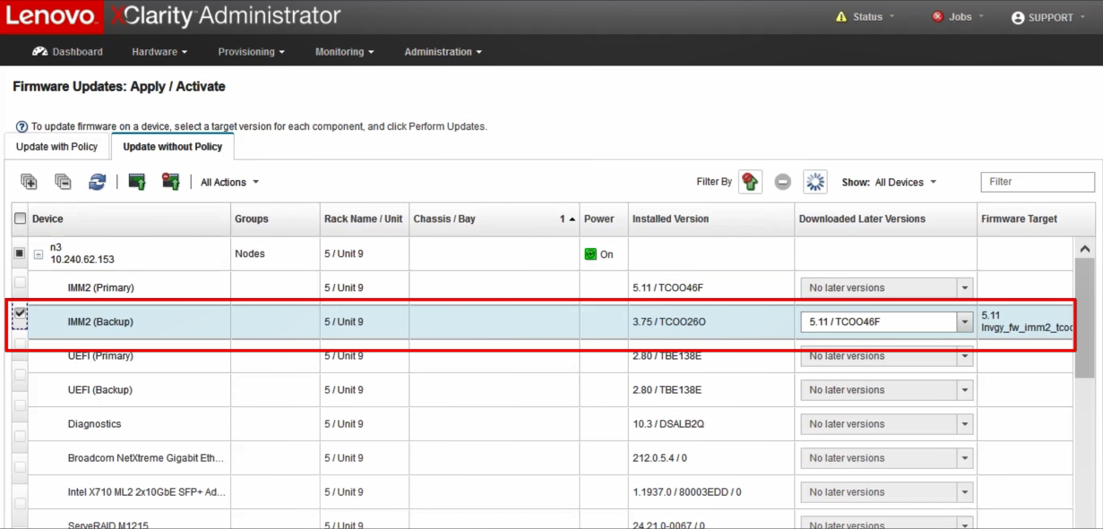Image resolution: width=1103 pixels, height=529 pixels.
Task: Click the Collapse All icon in toolbar
Action: (63, 182)
